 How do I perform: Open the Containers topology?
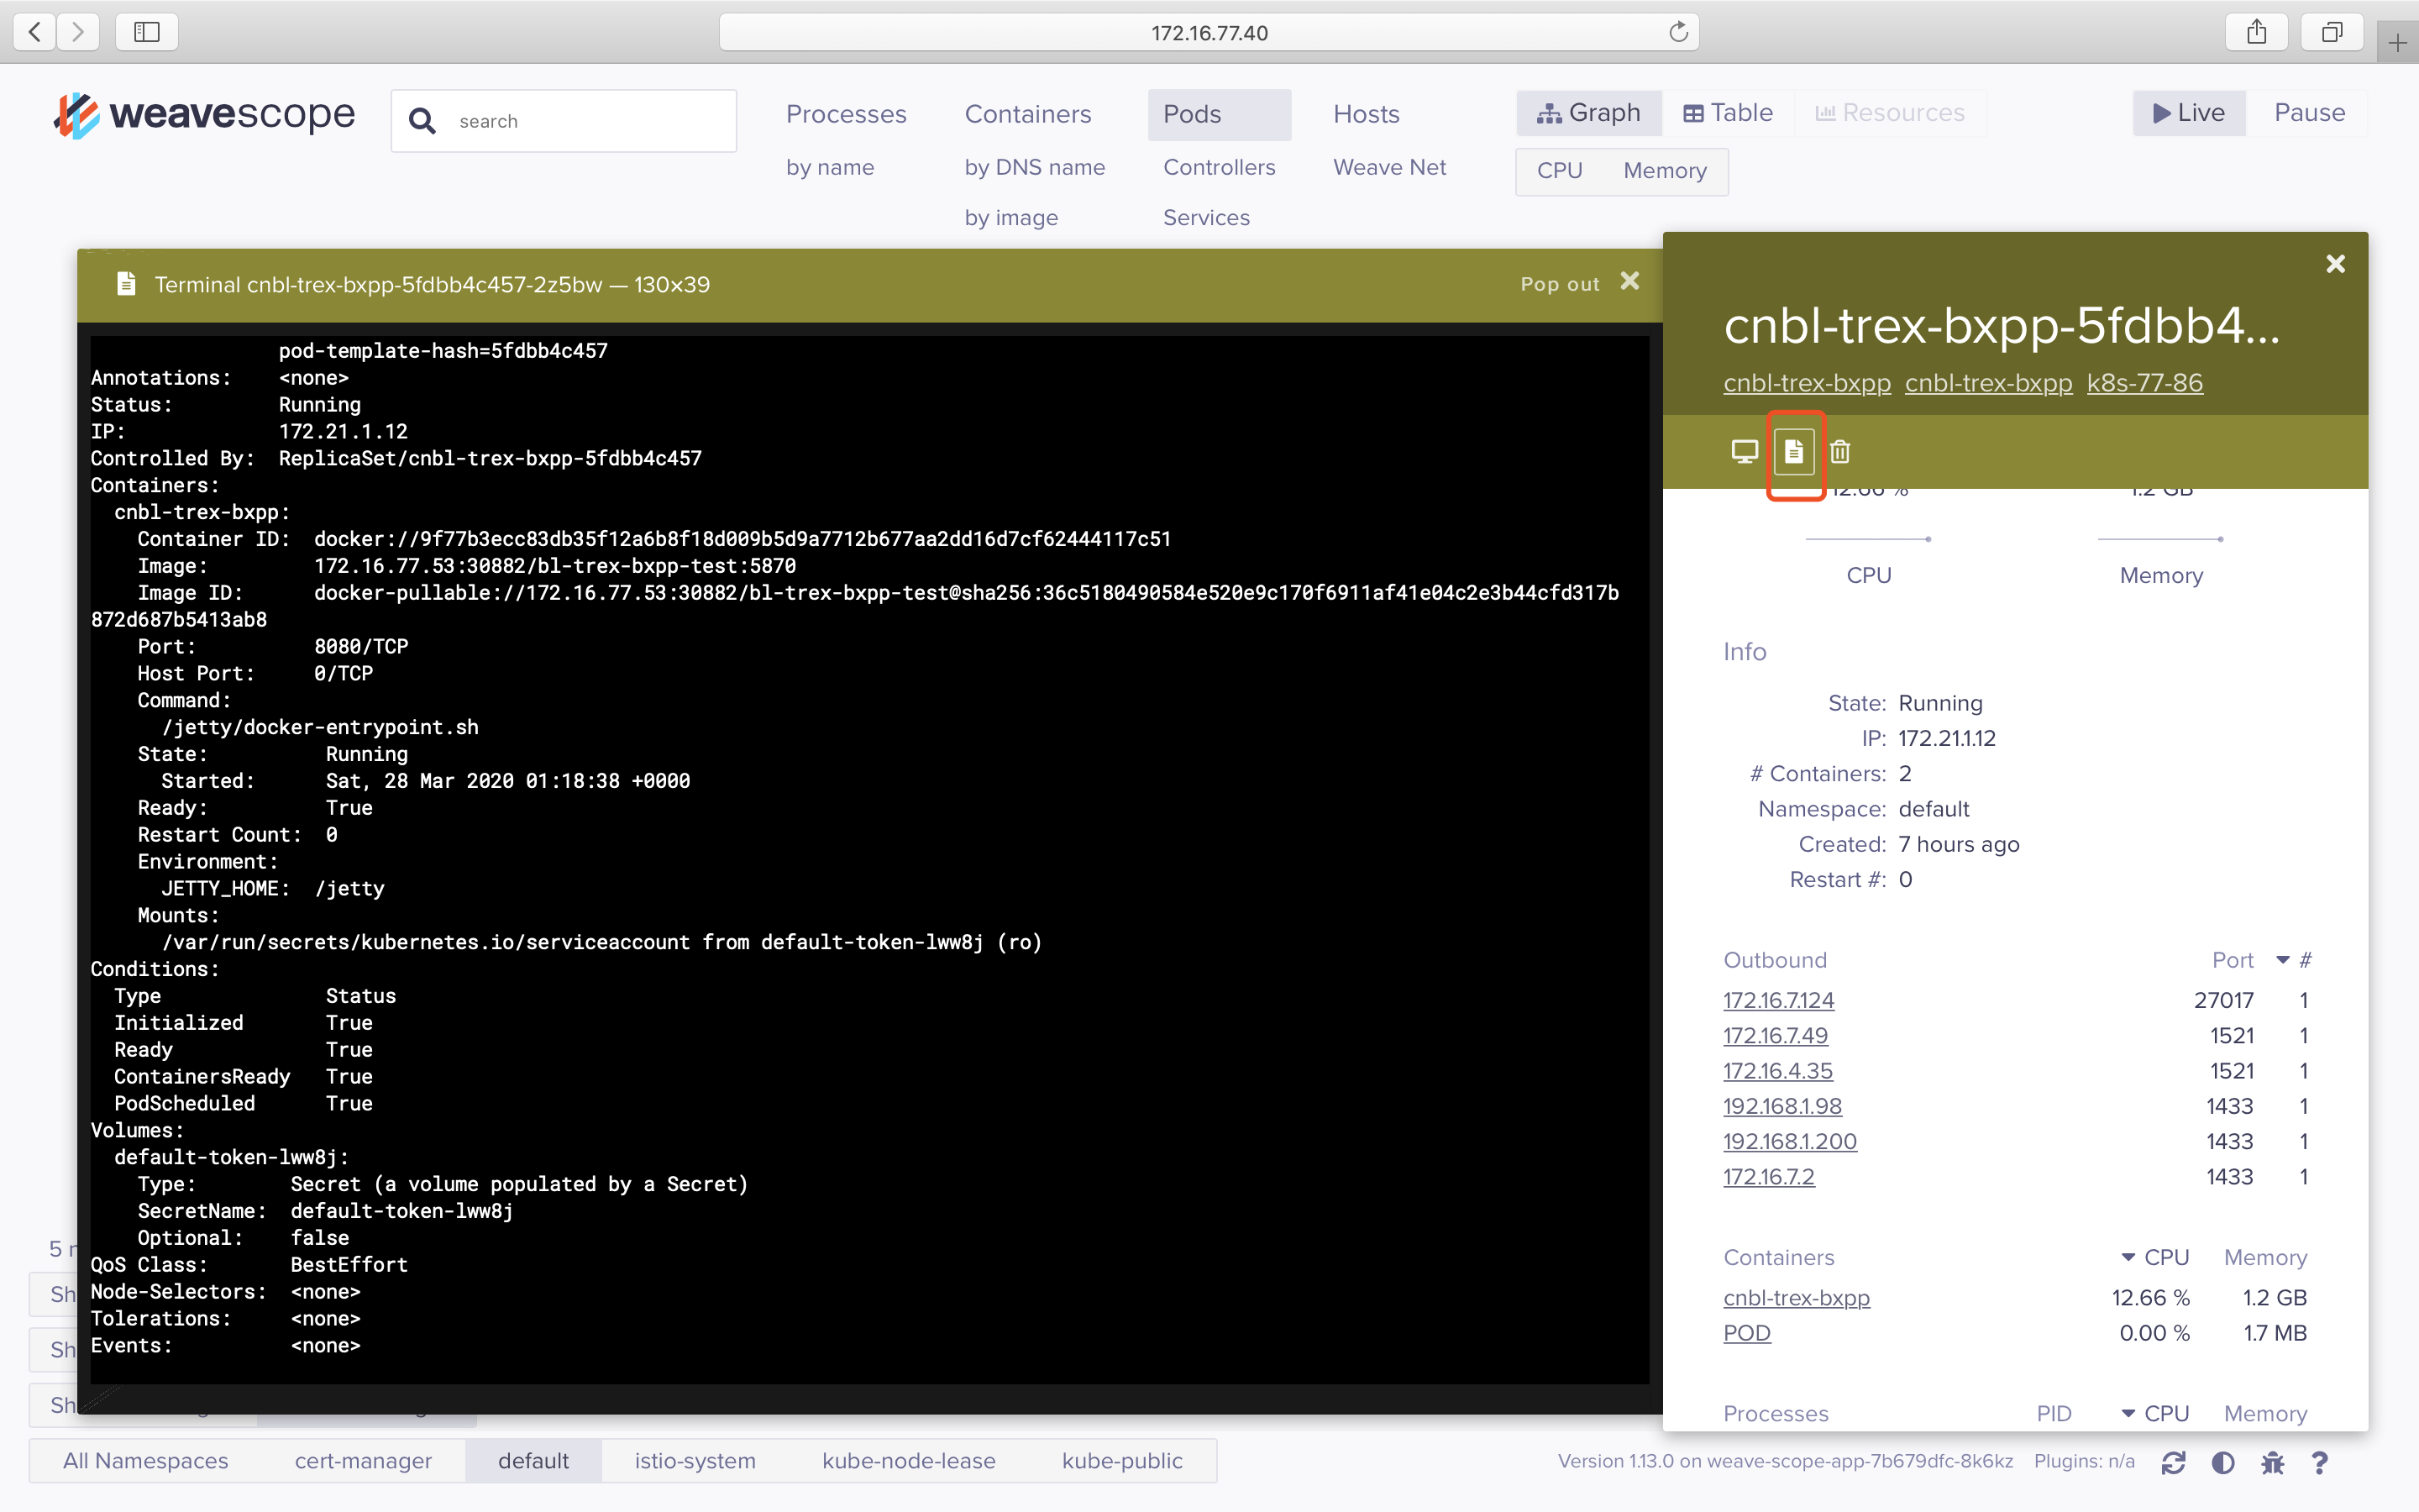click(x=1027, y=114)
